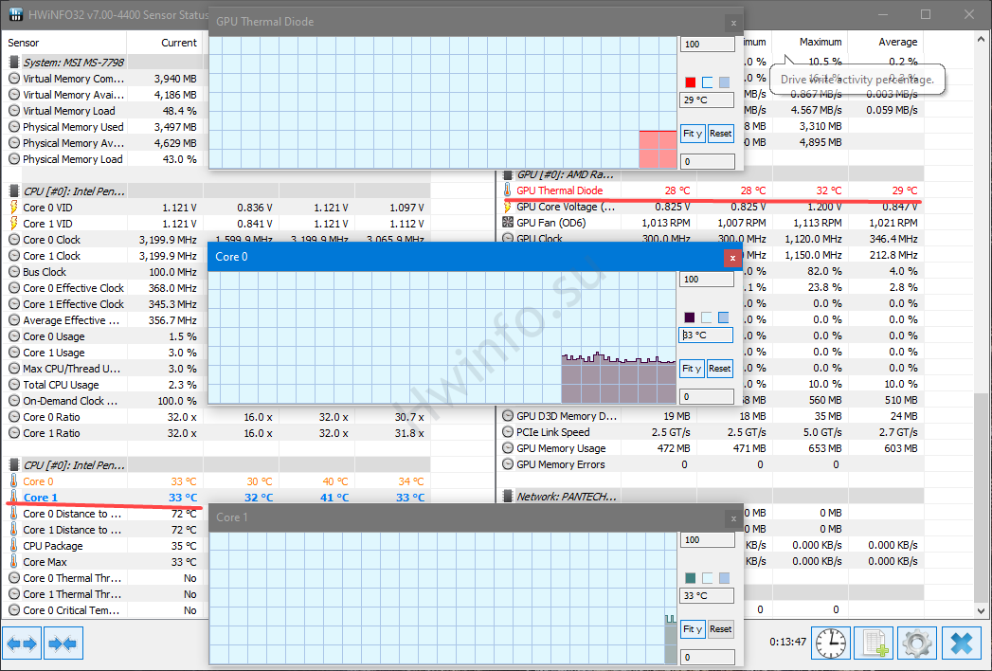Click the expand columns double-arrow icon
Image resolution: width=992 pixels, height=671 pixels.
(x=22, y=644)
